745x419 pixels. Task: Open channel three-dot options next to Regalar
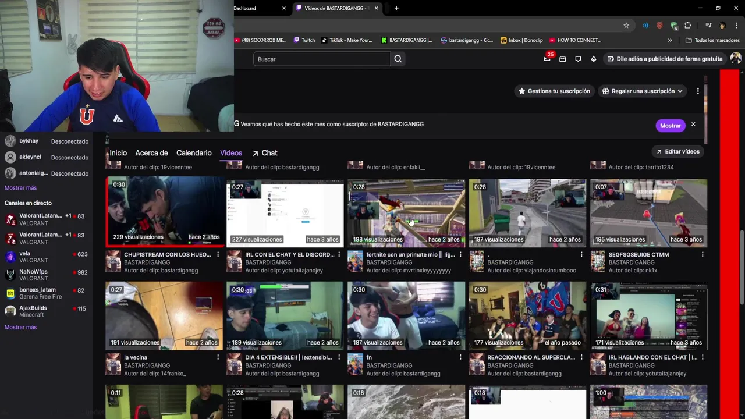coord(698,91)
